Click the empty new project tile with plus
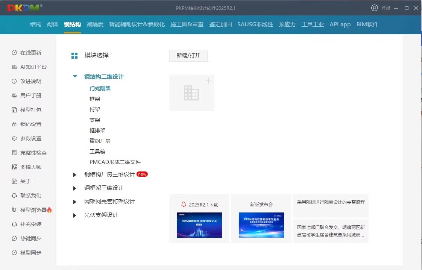This screenshot has height=270, width=422. [191, 93]
